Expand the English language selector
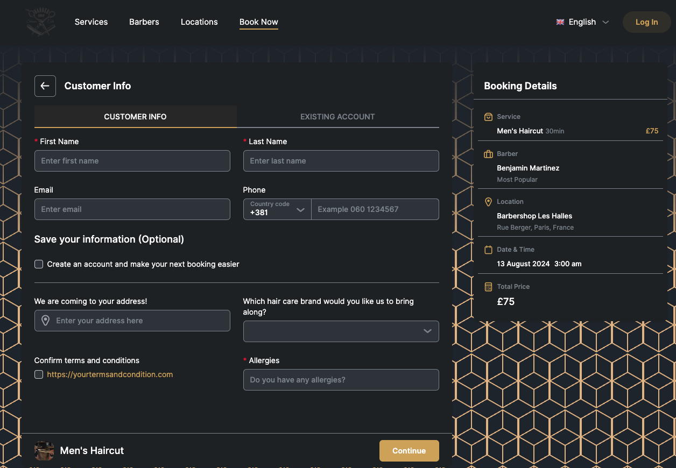This screenshot has height=468, width=676. click(x=605, y=22)
